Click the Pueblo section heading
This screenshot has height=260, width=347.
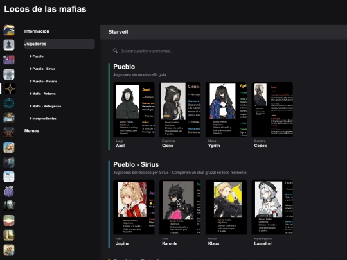point(124,67)
